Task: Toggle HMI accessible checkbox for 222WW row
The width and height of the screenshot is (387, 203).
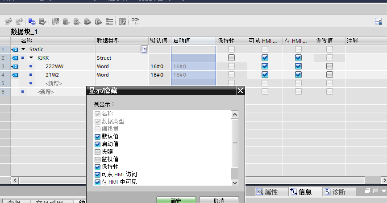Action: click(x=265, y=66)
